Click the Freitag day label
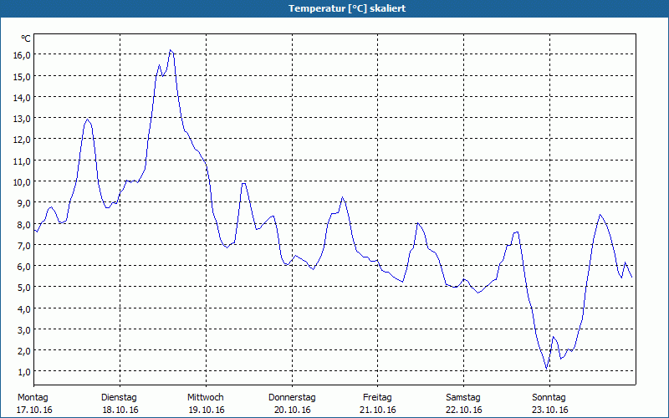The width and height of the screenshot is (669, 418). pos(378,398)
